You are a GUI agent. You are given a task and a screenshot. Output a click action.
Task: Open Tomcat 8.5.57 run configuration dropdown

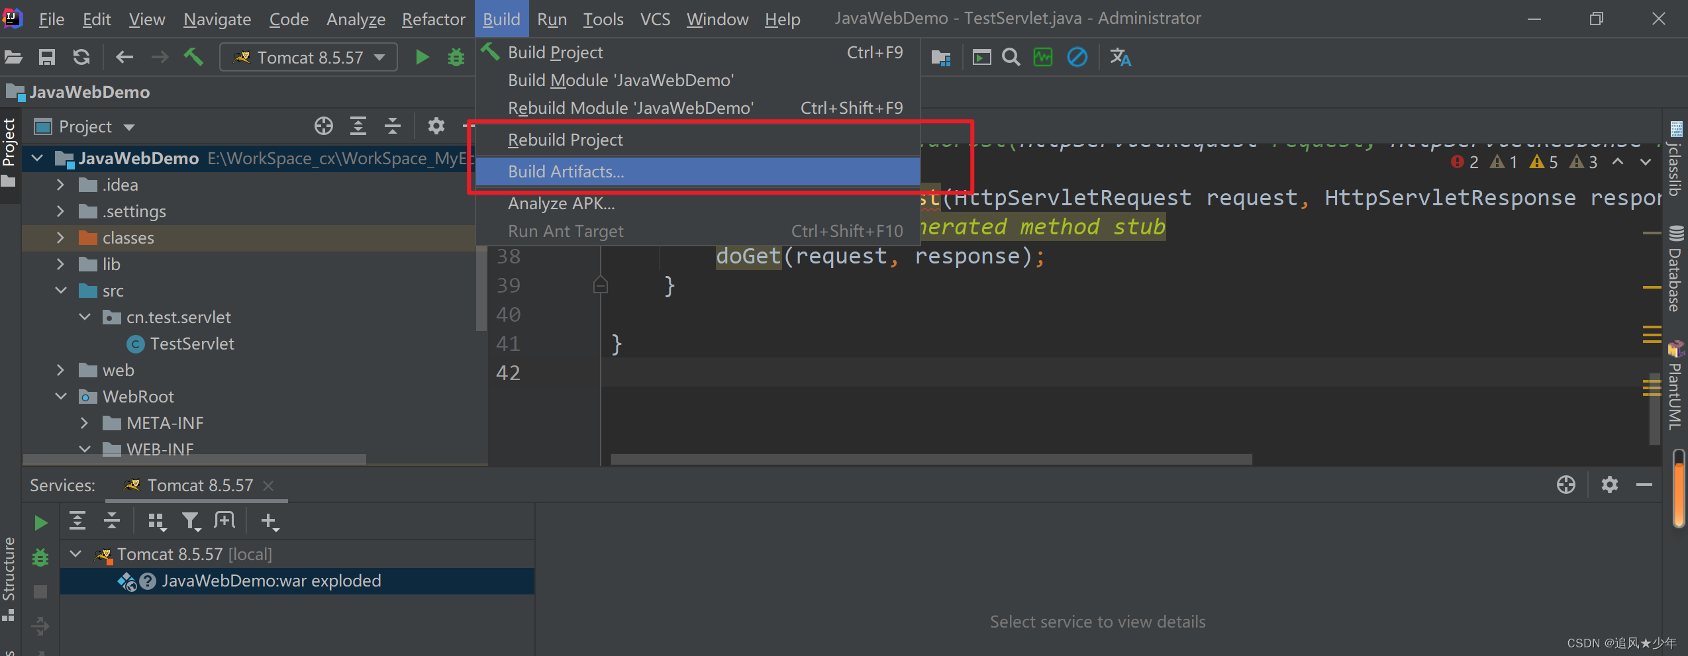[309, 58]
